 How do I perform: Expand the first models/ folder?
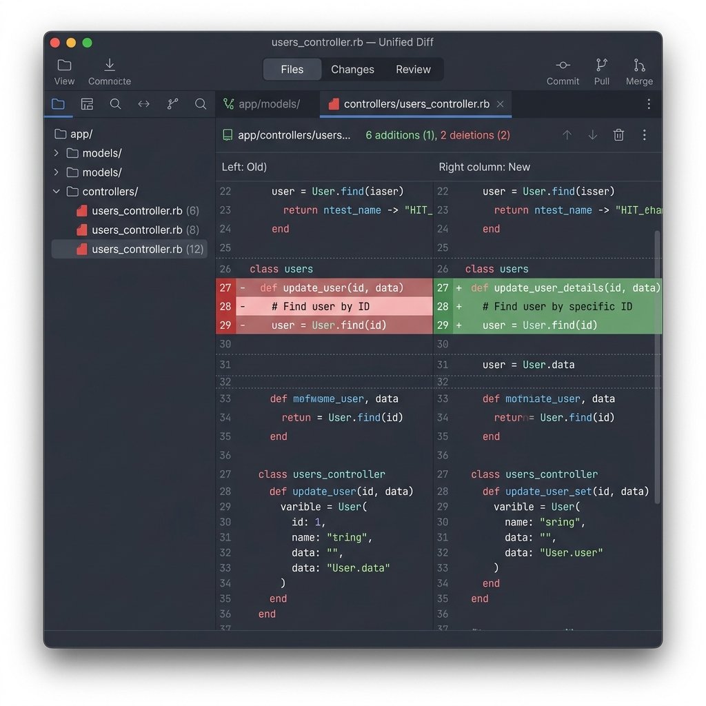[x=57, y=153]
